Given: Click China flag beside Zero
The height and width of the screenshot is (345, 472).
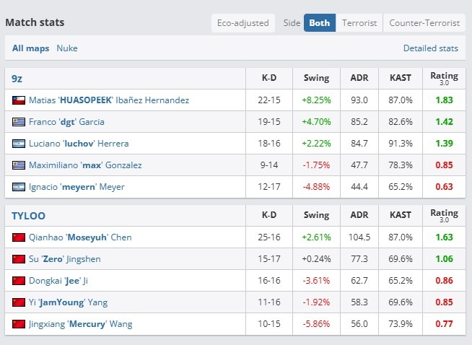Looking at the screenshot, I should pyautogui.click(x=19, y=259).
